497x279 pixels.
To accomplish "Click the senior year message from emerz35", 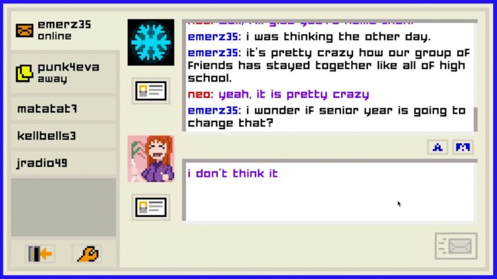I will tap(327, 117).
